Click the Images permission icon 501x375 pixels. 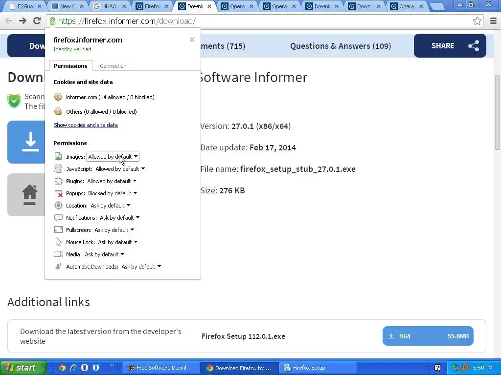pos(58,157)
